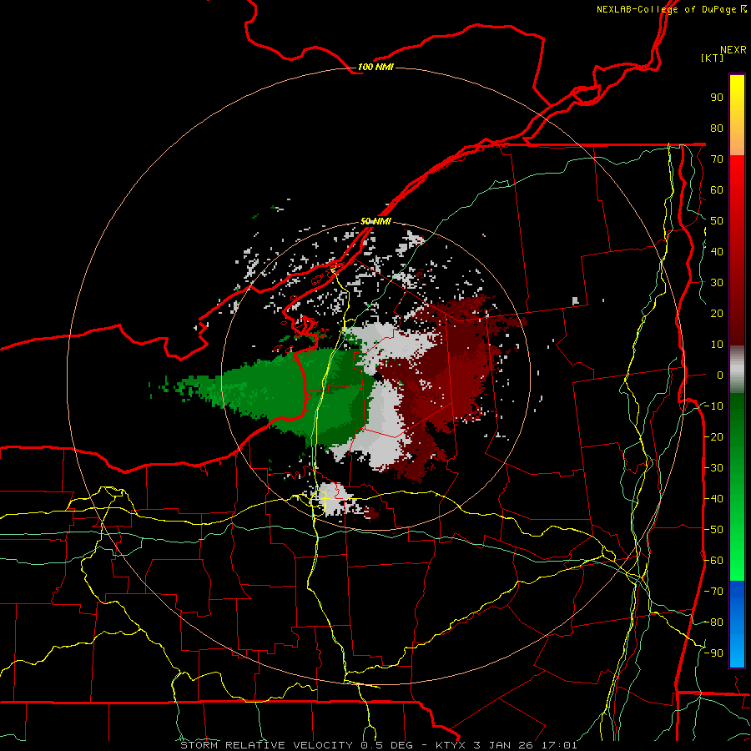Click the blue bottom segment of the color bar
This screenshot has height=751, width=751.
[737, 624]
